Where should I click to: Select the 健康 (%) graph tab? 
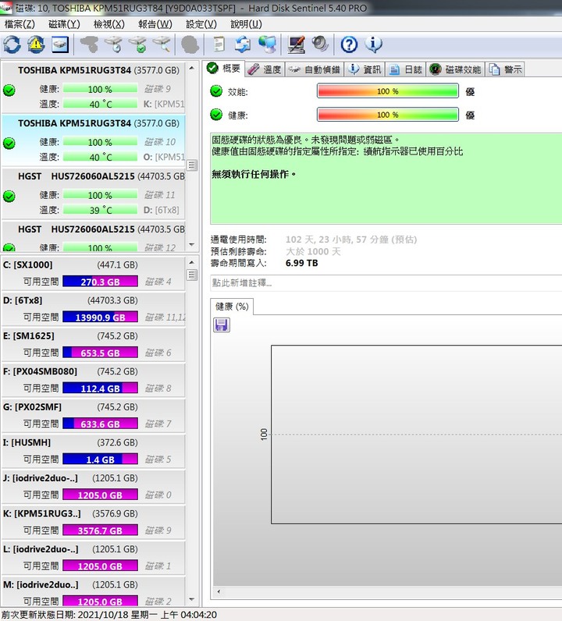click(232, 307)
